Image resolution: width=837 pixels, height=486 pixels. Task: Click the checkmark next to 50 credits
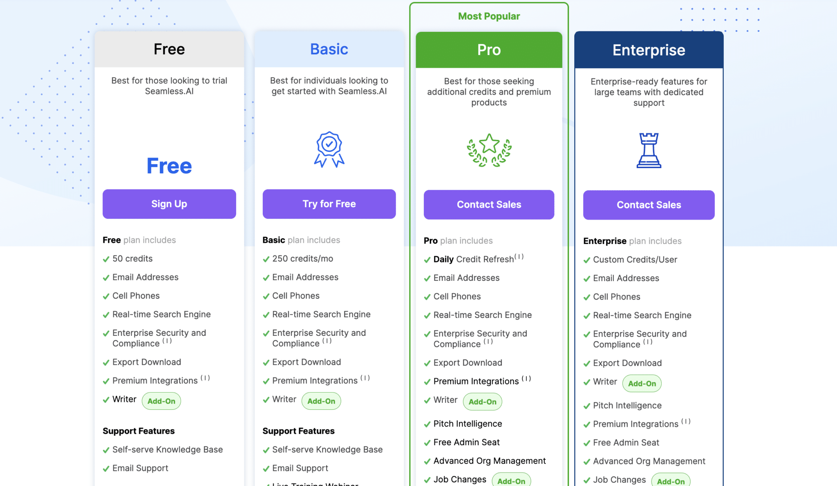point(105,259)
